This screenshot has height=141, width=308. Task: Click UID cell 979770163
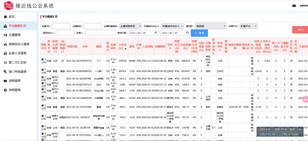tap(85, 135)
